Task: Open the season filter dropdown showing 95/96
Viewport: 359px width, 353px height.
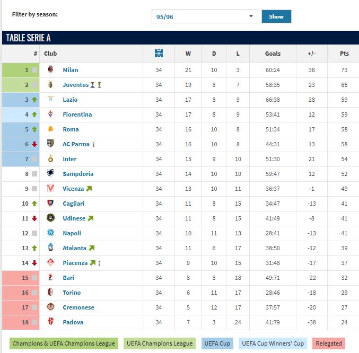Action: [204, 16]
